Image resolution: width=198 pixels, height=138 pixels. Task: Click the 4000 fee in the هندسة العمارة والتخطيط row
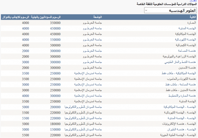(25, 96)
